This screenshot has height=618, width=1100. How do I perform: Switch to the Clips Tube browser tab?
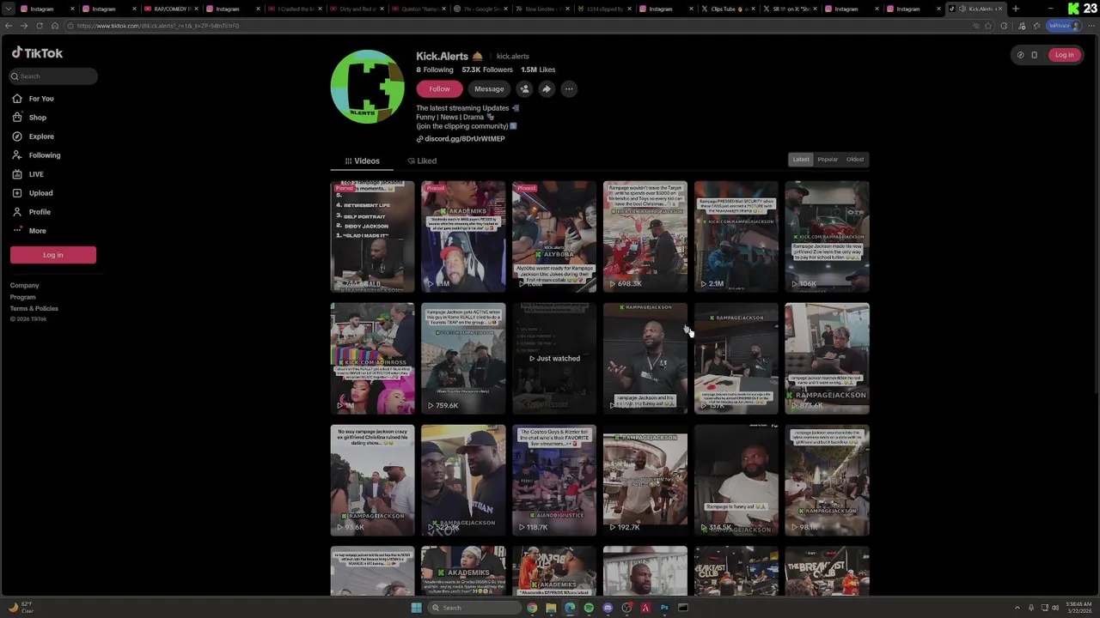(727, 9)
